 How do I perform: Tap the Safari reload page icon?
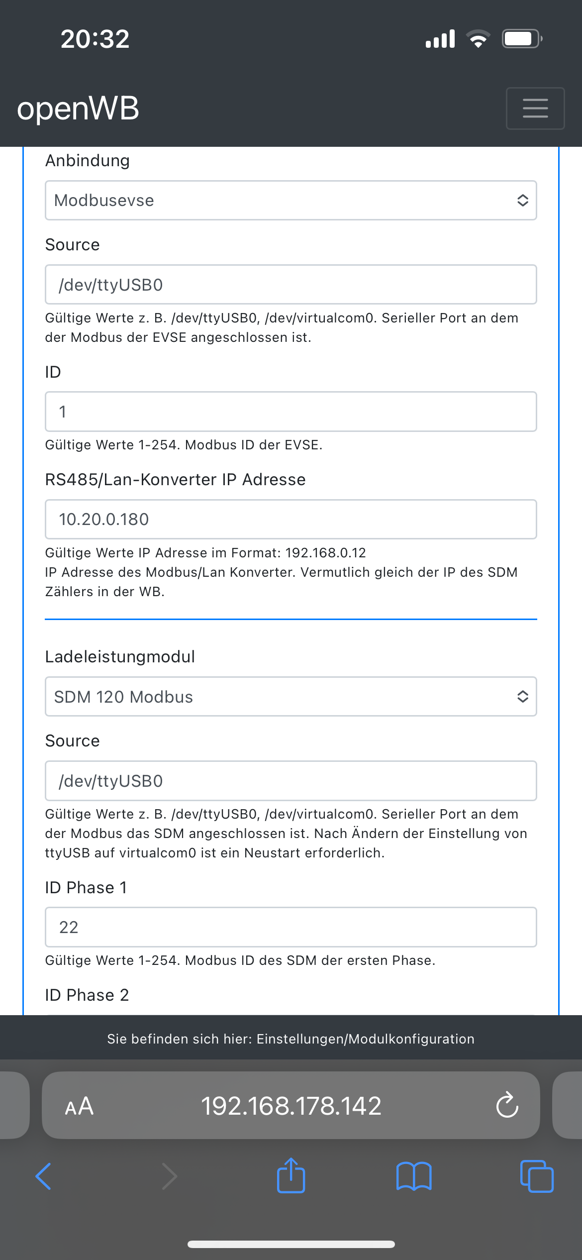click(x=507, y=1105)
